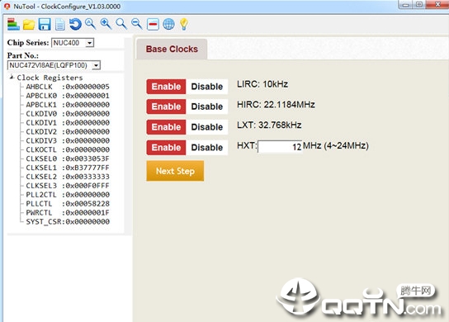
Task: Open the Chip Series dropdown
Action: click(x=73, y=43)
